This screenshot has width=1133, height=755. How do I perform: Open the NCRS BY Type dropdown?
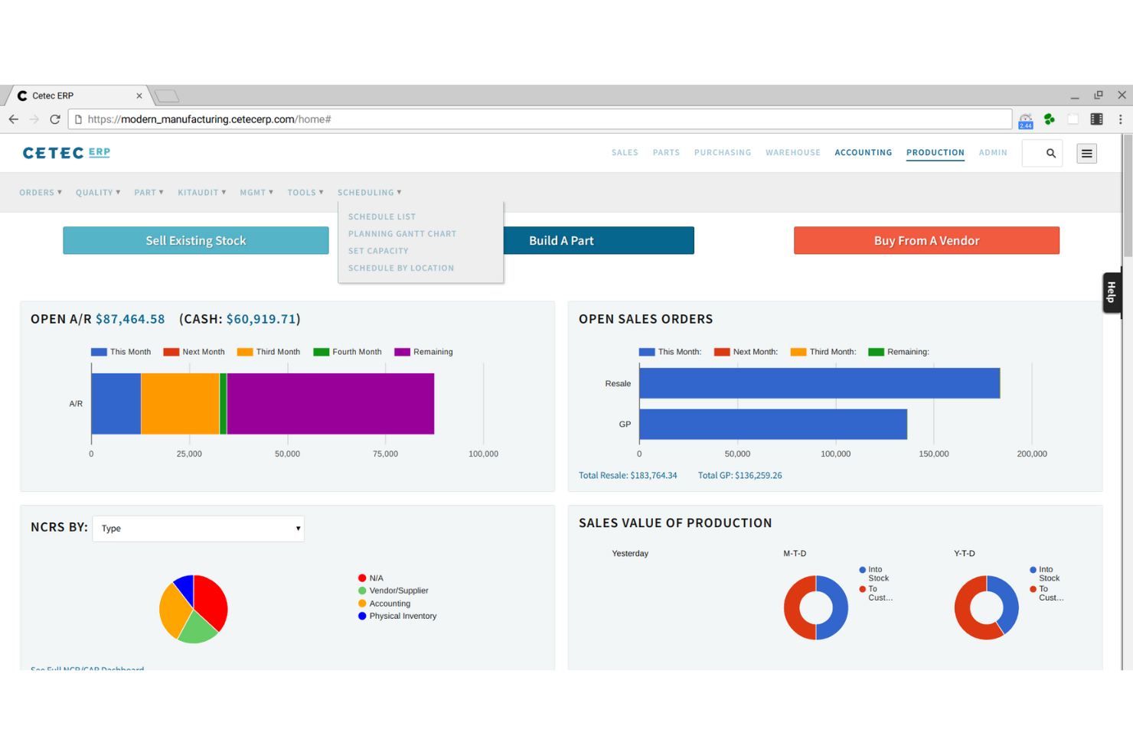pyautogui.click(x=198, y=529)
